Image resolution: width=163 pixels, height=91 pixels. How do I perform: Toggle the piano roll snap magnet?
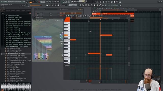point(69,16)
